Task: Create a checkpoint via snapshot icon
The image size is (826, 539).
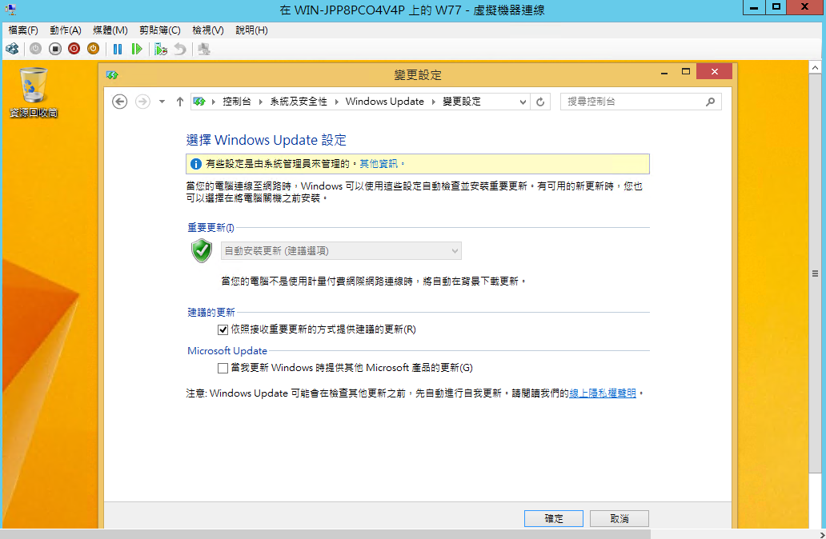Action: (x=161, y=49)
